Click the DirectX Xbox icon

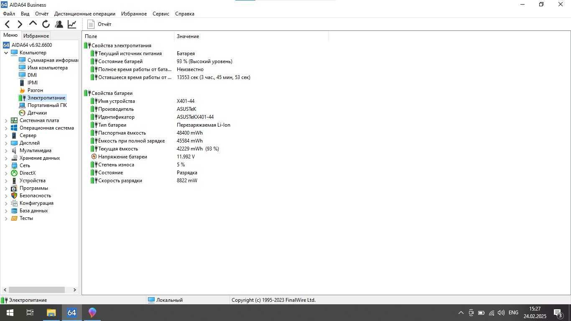point(14,173)
